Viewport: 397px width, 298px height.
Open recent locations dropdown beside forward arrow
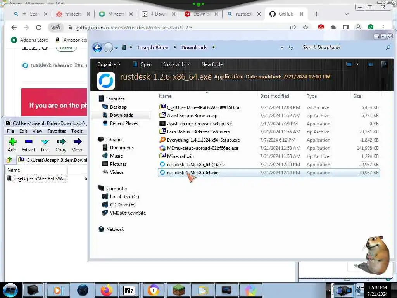tap(116, 48)
